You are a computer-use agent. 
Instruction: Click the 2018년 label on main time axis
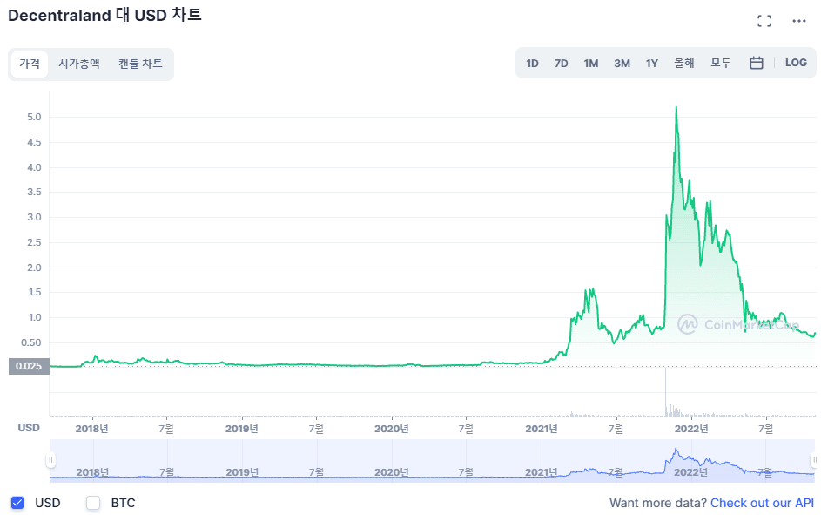91,429
